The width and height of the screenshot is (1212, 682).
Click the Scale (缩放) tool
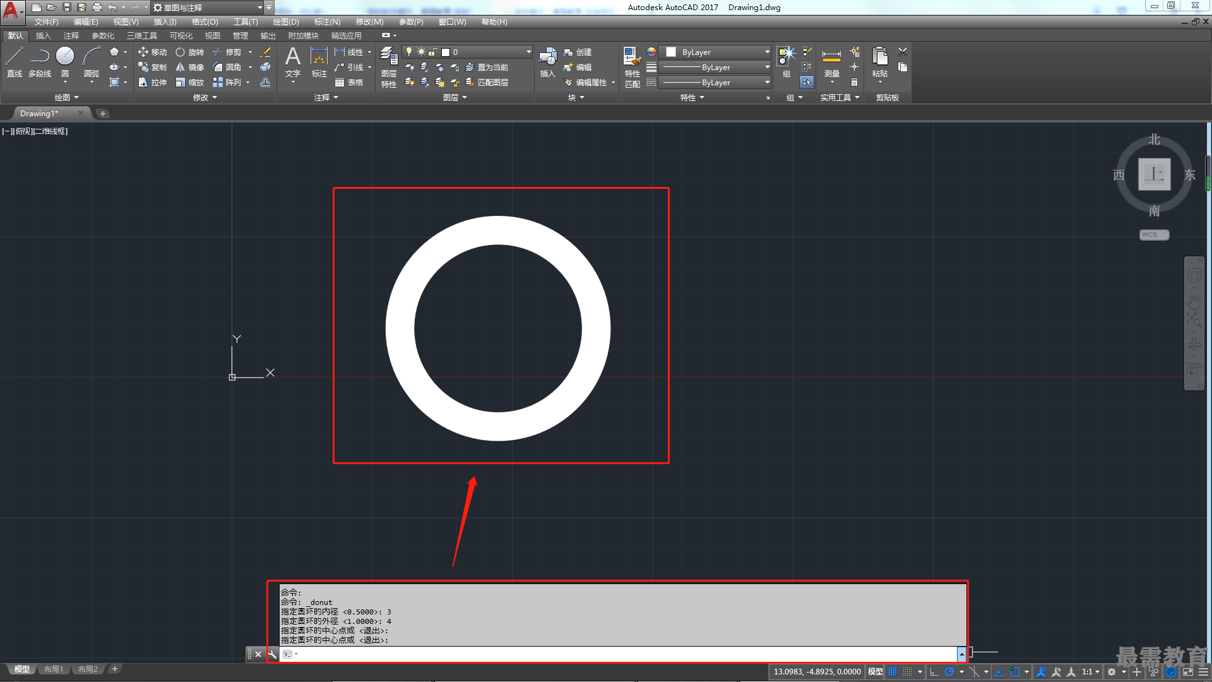pos(190,83)
